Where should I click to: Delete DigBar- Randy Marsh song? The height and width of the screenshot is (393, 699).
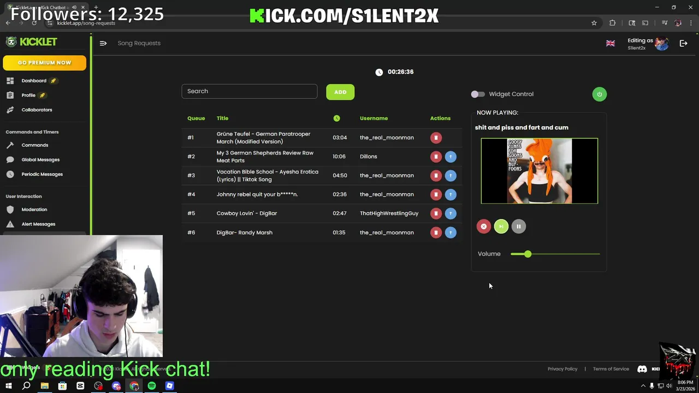[436, 233]
